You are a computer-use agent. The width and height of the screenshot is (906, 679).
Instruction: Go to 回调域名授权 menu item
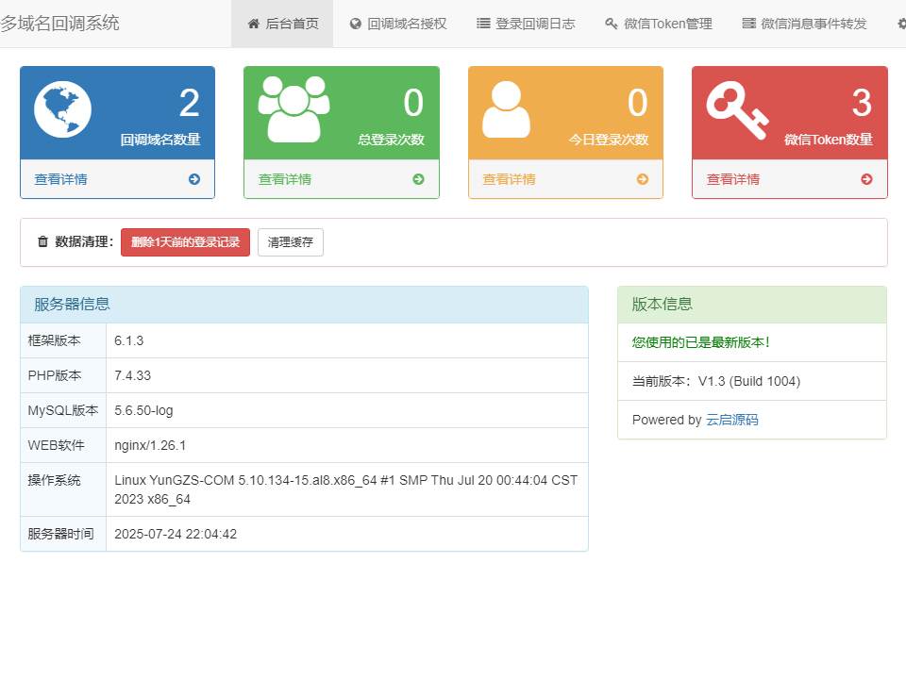[x=397, y=24]
